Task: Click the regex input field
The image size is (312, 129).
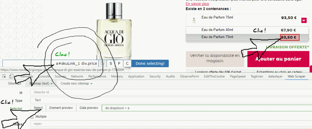Action: click(x=171, y=124)
